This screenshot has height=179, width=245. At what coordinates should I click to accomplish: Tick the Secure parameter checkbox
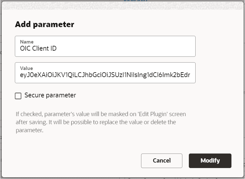coord(18,96)
